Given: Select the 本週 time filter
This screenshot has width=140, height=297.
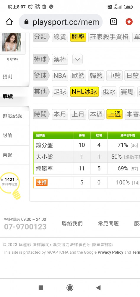Looking at the screenshot, I should [96, 114].
